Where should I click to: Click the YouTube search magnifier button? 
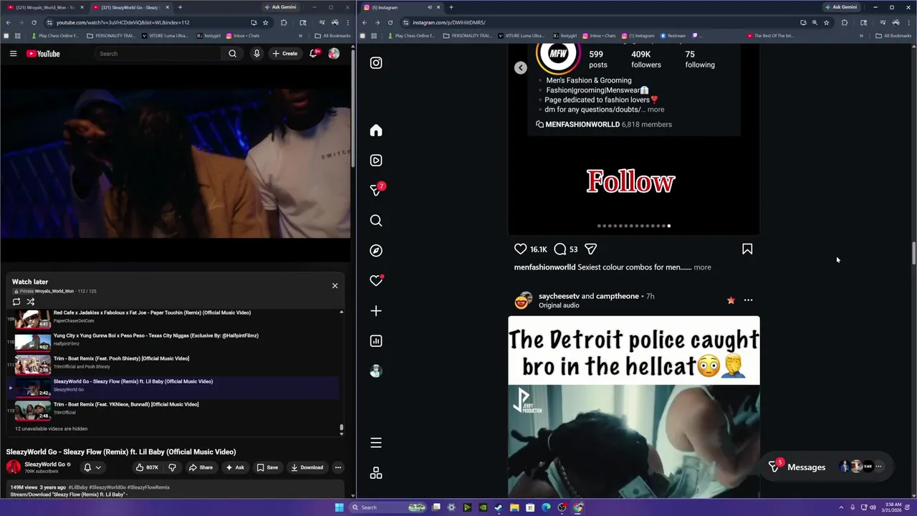(x=232, y=54)
